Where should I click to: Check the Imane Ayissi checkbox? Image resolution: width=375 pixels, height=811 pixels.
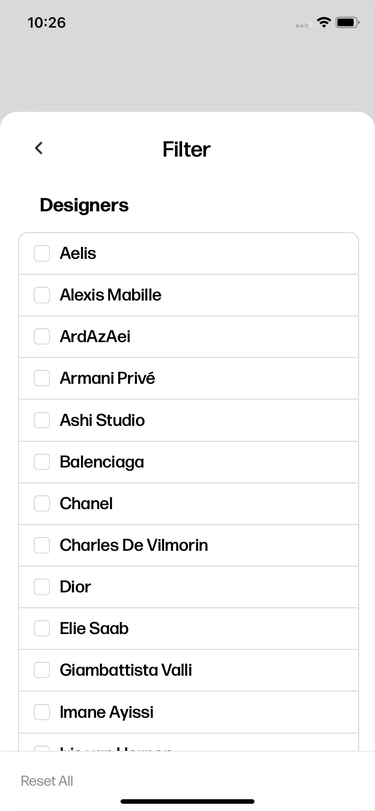pyautogui.click(x=42, y=712)
